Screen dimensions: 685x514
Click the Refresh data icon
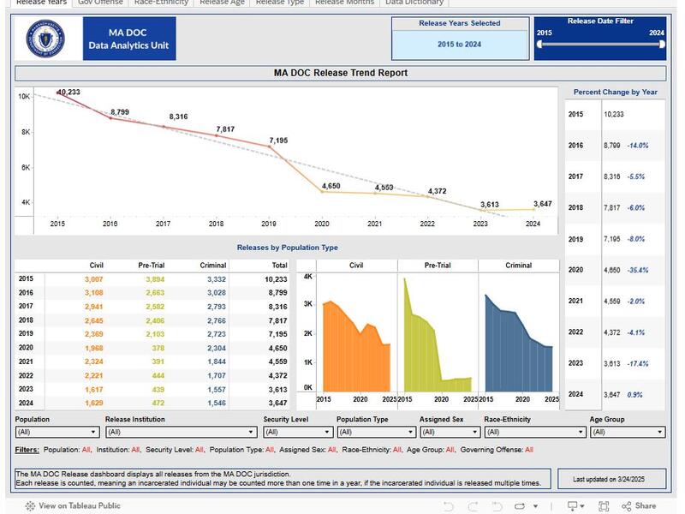(x=519, y=506)
